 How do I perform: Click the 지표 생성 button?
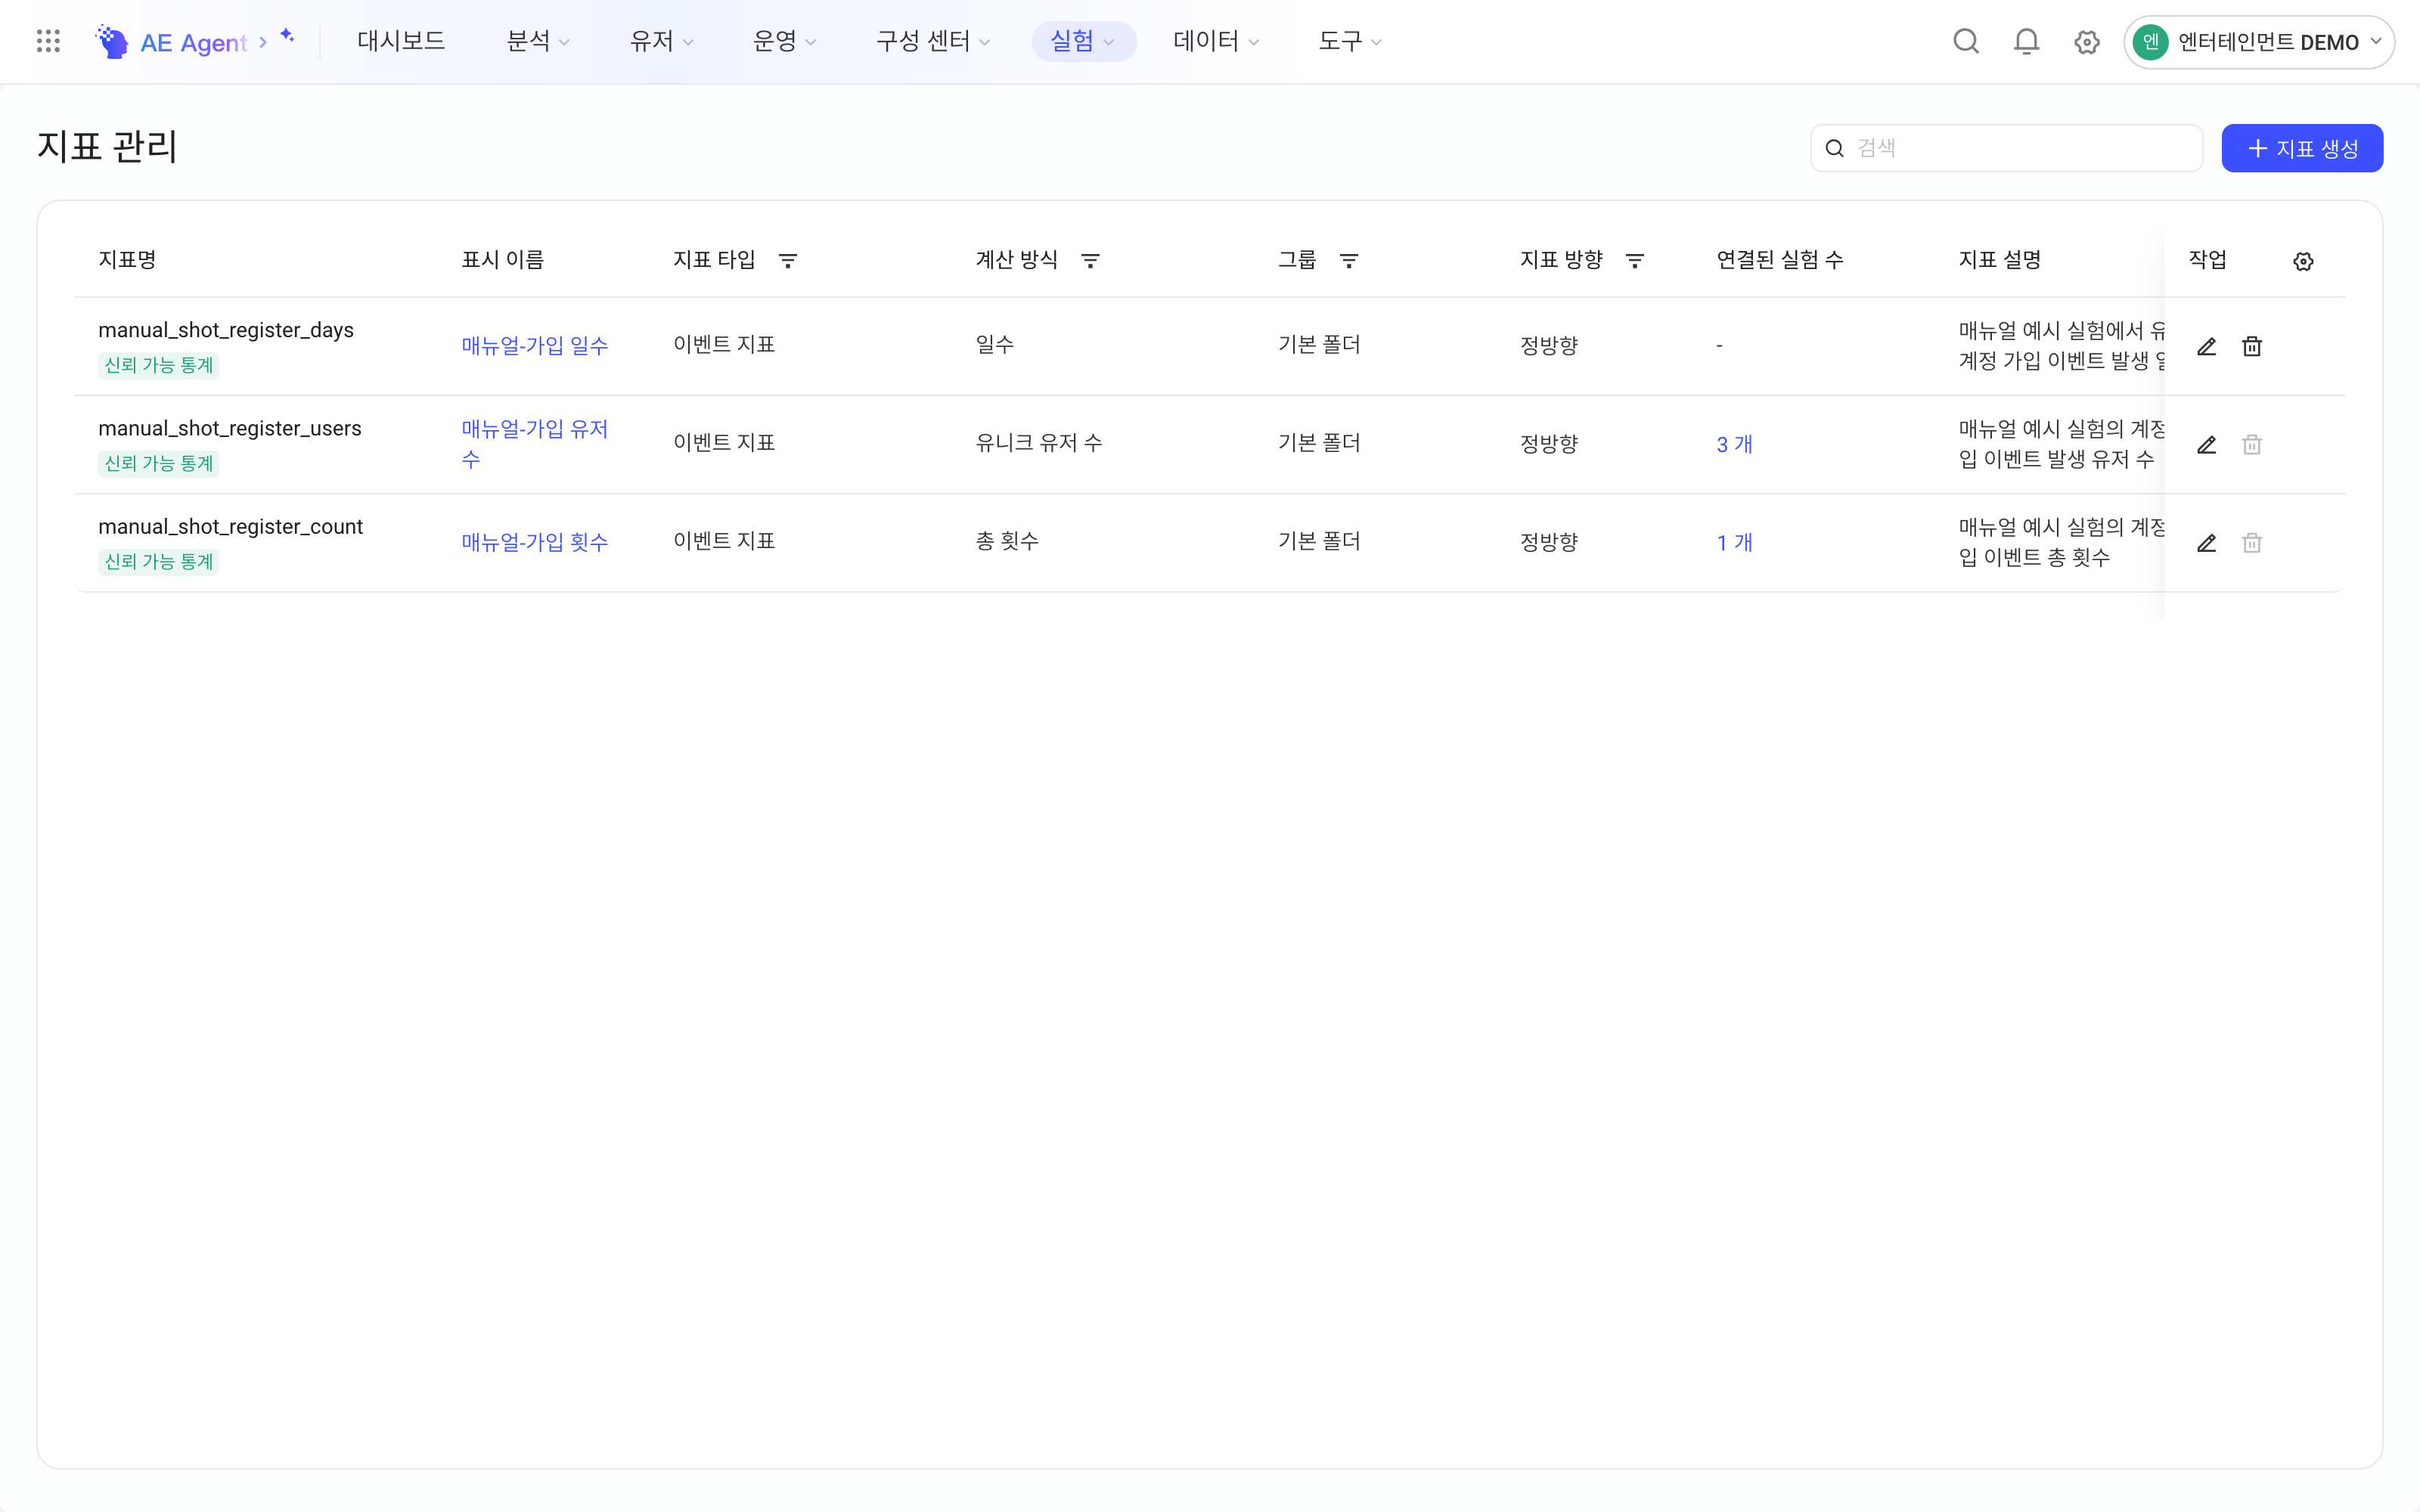(2302, 148)
